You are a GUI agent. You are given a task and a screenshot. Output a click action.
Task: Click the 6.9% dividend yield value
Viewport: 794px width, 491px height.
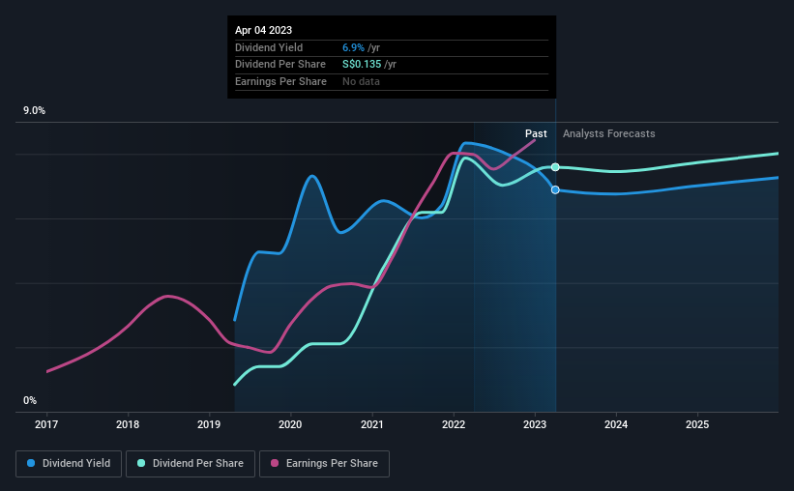click(353, 47)
